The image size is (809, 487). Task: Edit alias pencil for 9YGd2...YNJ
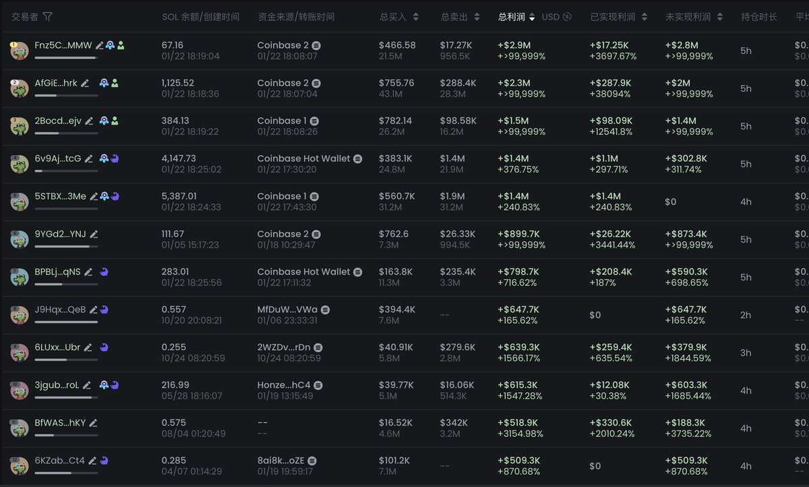[x=94, y=234]
